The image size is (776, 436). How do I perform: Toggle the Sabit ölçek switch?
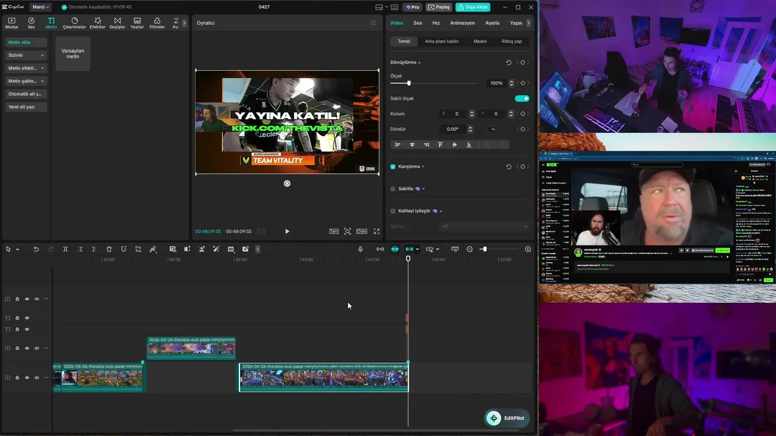tap(522, 98)
